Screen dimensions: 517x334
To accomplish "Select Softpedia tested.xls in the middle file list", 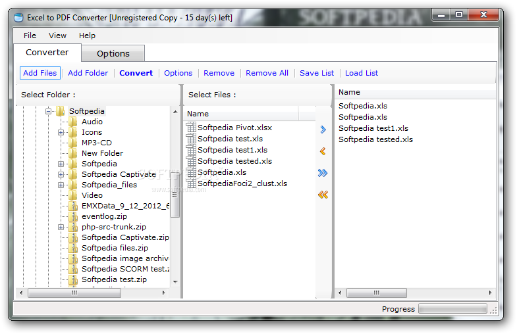I will pyautogui.click(x=234, y=161).
